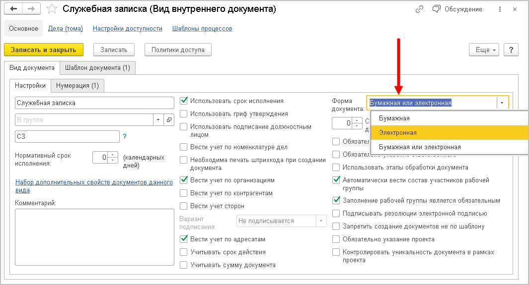Switch to the Нумерация (1) tab
Image resolution: width=529 pixels, height=285 pixels.
(x=77, y=85)
